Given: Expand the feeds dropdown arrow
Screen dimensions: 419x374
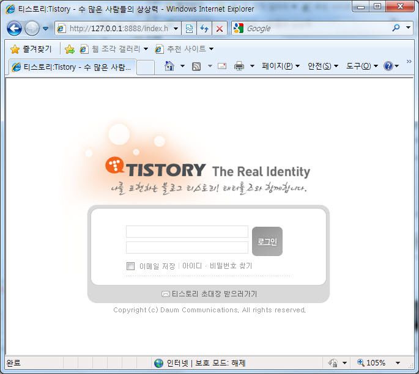Looking at the screenshot, I should [210, 65].
